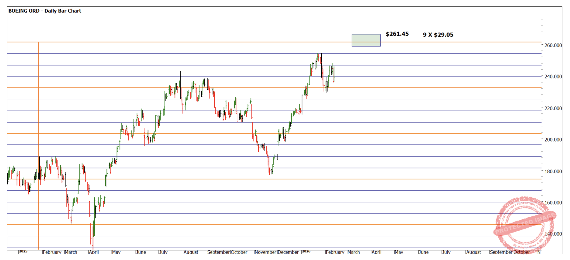The image size is (570, 260).
Task: Click the 200.000 price axis label
Action: (x=553, y=140)
